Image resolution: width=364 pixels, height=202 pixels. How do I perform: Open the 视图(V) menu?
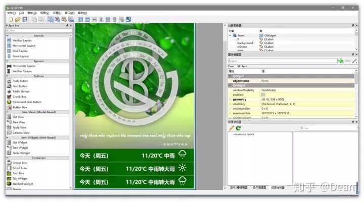point(44,13)
